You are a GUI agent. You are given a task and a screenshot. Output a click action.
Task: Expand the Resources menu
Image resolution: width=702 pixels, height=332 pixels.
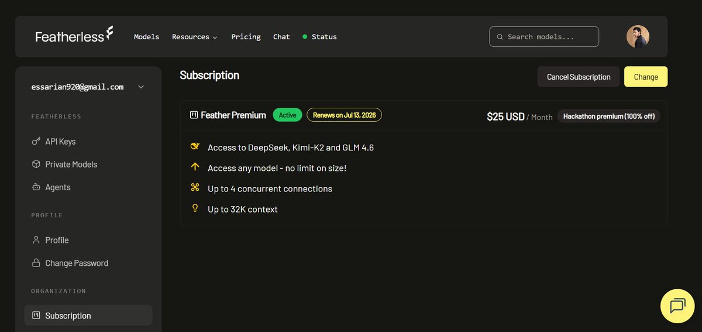[x=194, y=36]
